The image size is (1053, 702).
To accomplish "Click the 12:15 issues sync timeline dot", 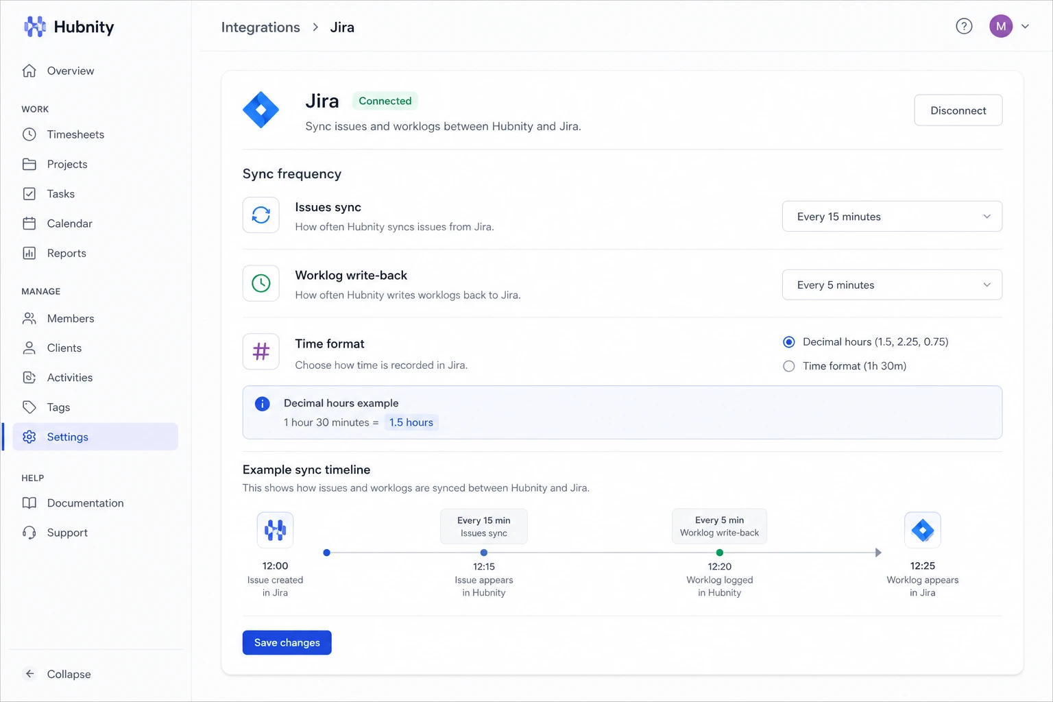I will click(484, 553).
